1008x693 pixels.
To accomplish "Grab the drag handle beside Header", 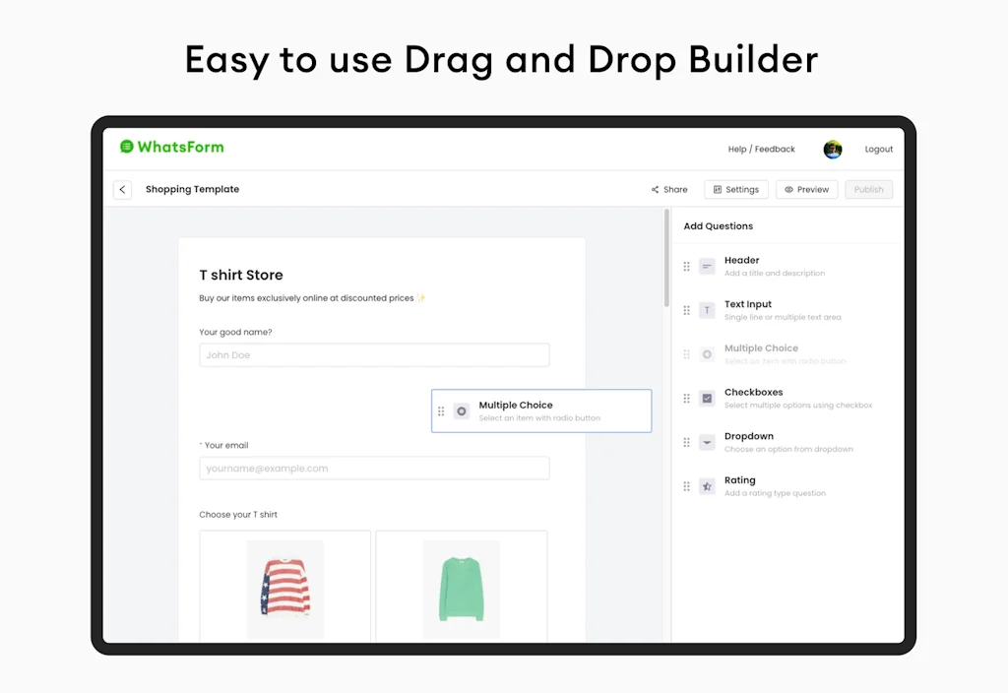I will click(687, 266).
